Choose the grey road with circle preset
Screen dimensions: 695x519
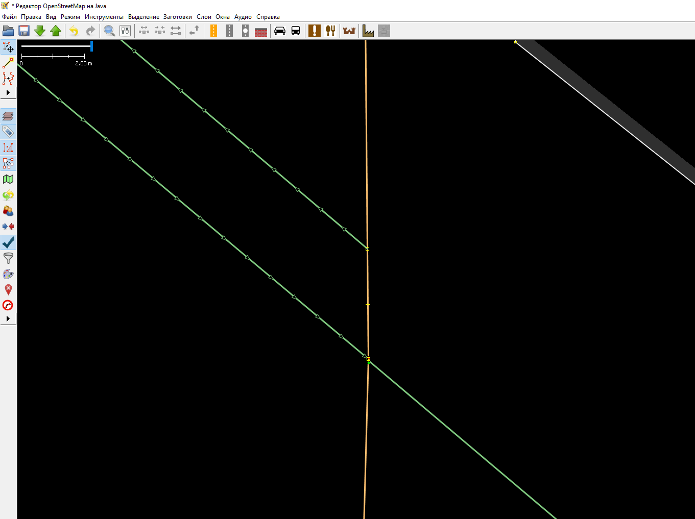tap(245, 31)
